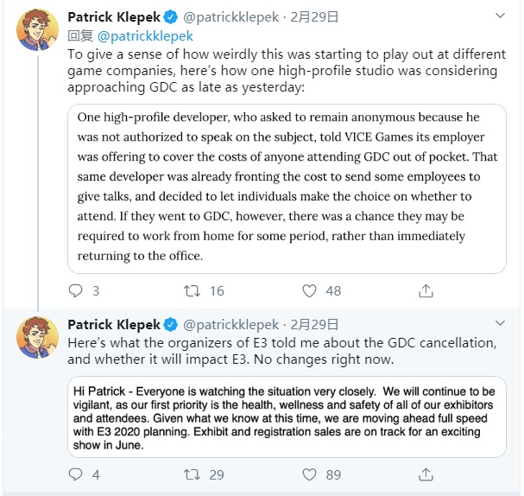Reply to the second tweet about E3
Image resolution: width=524 pixels, height=496 pixels.
pyautogui.click(x=76, y=474)
